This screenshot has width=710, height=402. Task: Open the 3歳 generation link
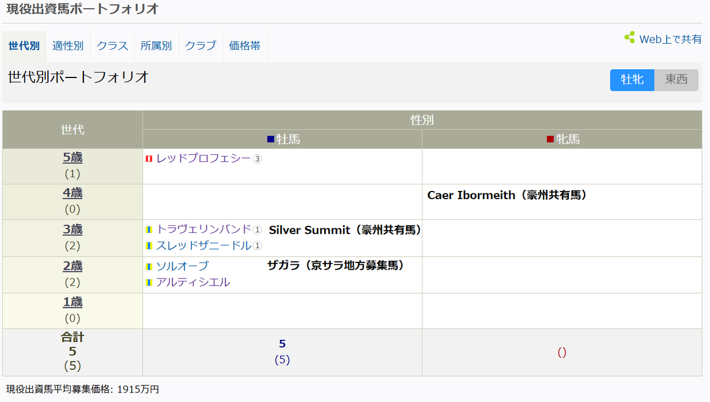73,229
